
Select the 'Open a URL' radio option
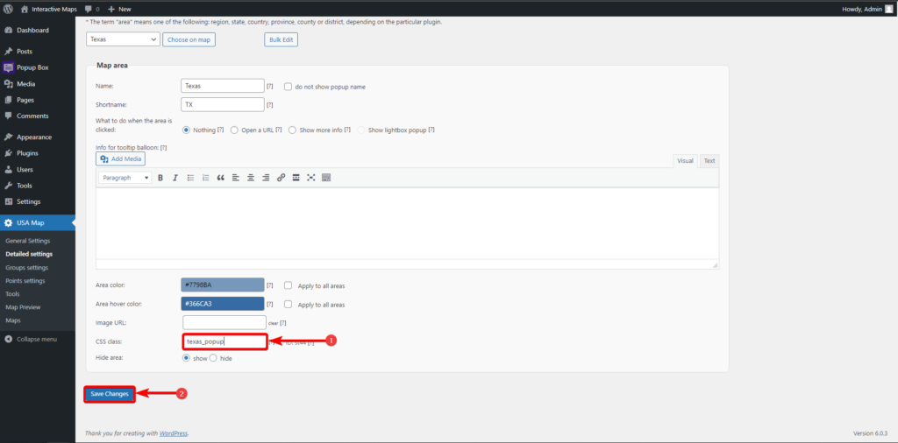click(234, 130)
